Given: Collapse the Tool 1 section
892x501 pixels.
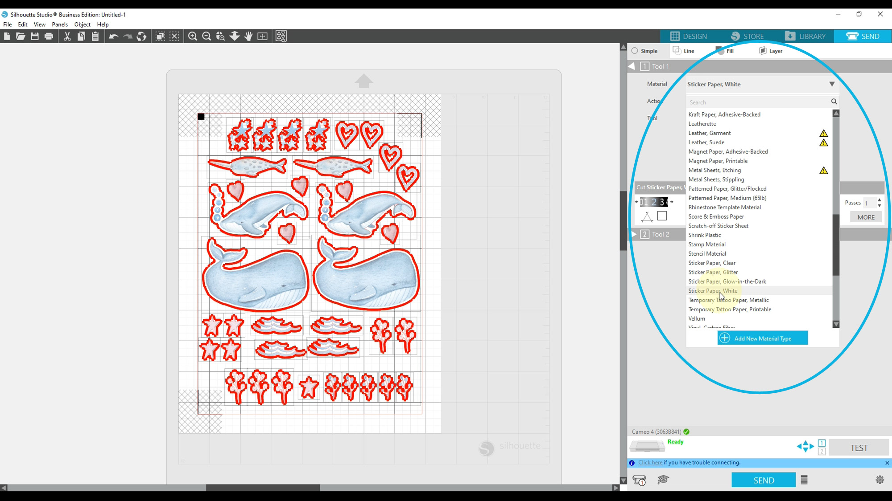Looking at the screenshot, I should [x=632, y=66].
